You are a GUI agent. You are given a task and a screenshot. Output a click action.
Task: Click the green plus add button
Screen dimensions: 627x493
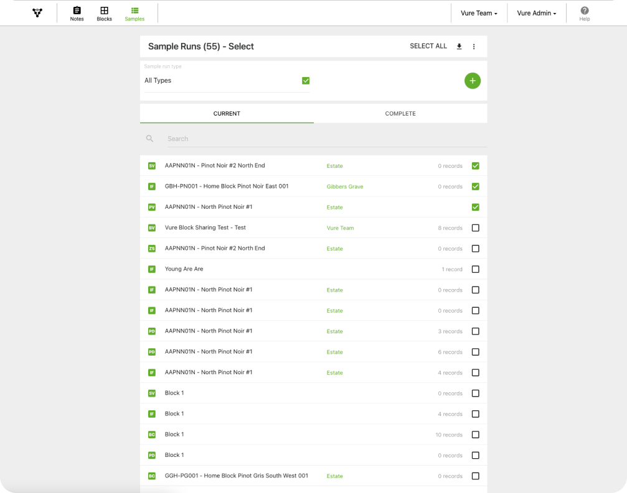click(472, 81)
